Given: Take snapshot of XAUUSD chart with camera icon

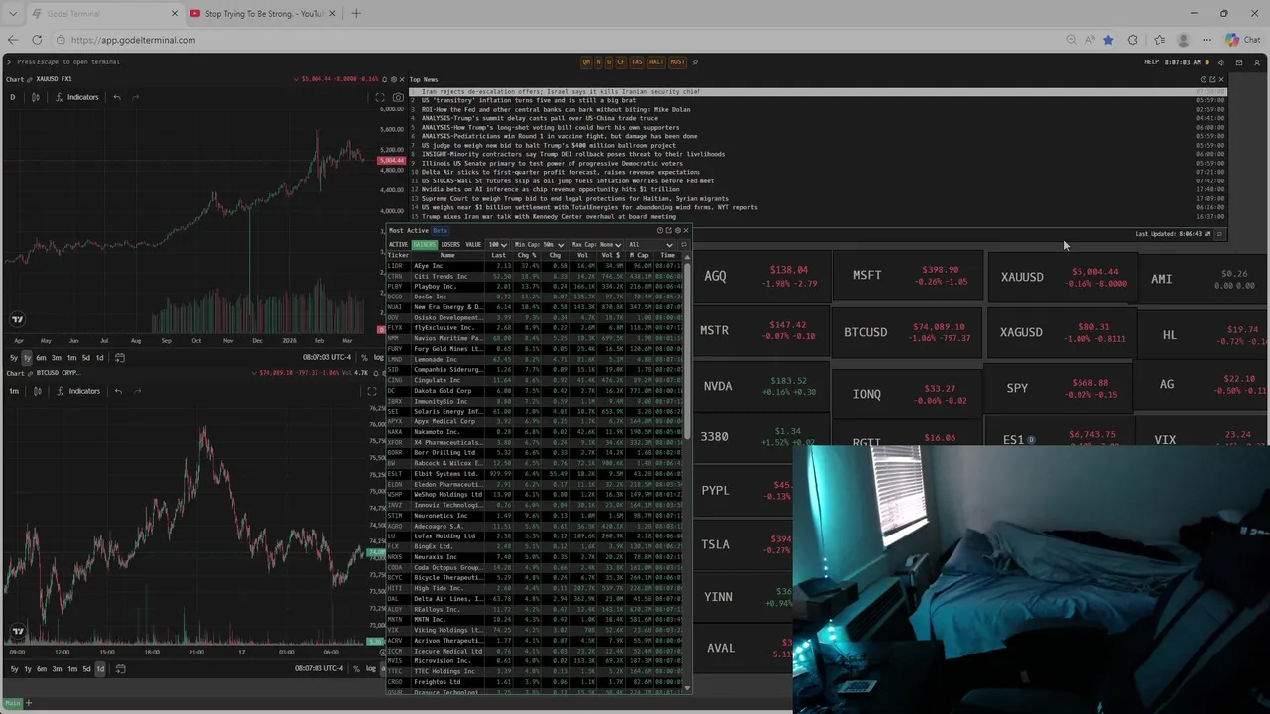Looking at the screenshot, I should (398, 97).
